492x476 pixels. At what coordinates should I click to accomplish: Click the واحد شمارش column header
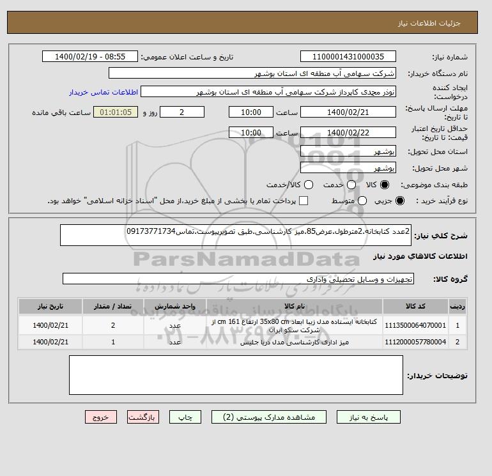tap(175, 306)
